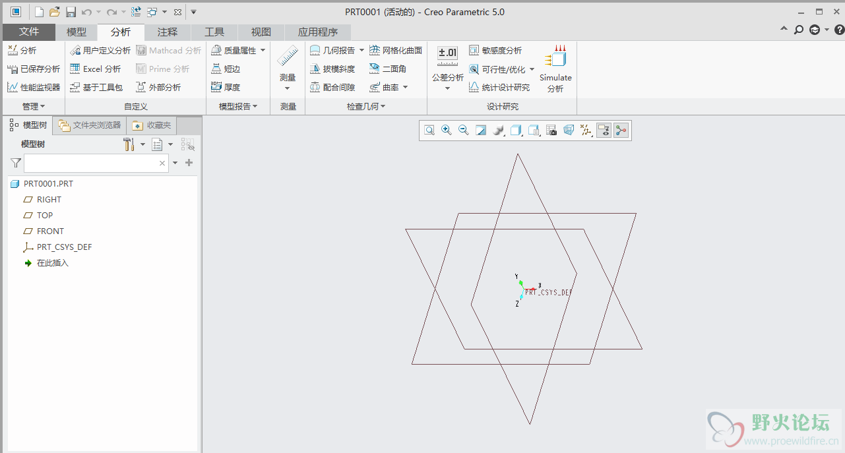Click the 已保存分析 button
The image size is (845, 453).
coord(34,69)
